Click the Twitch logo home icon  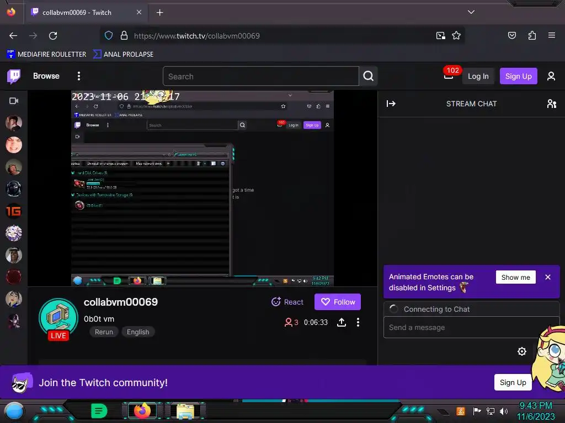14,76
